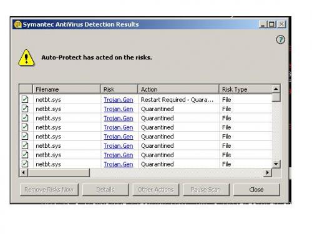Click 'Auto-Protect has acted on the risks.' text
The image size is (312, 234).
(97, 57)
